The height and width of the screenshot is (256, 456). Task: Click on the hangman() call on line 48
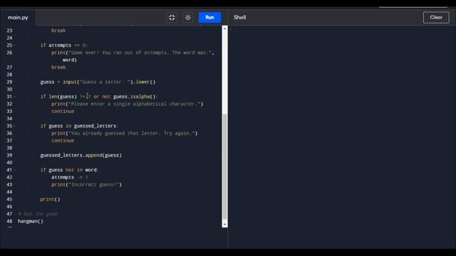[31, 221]
